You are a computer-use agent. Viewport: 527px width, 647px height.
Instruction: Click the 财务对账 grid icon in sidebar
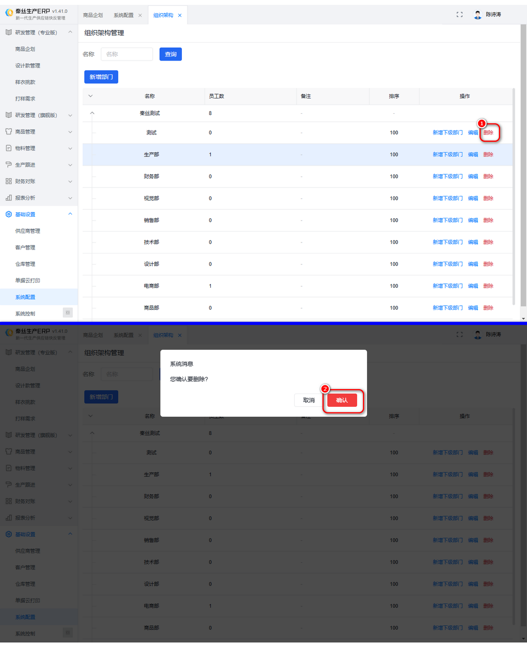point(9,181)
